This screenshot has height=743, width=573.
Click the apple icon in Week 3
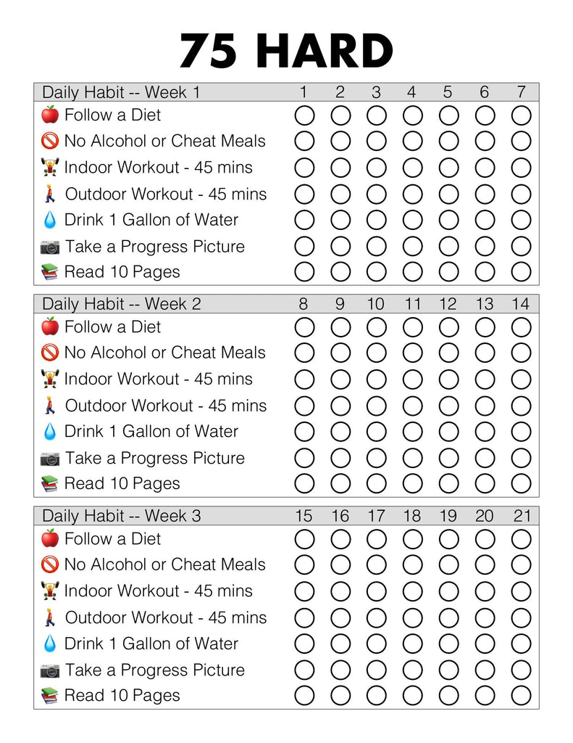(x=49, y=538)
